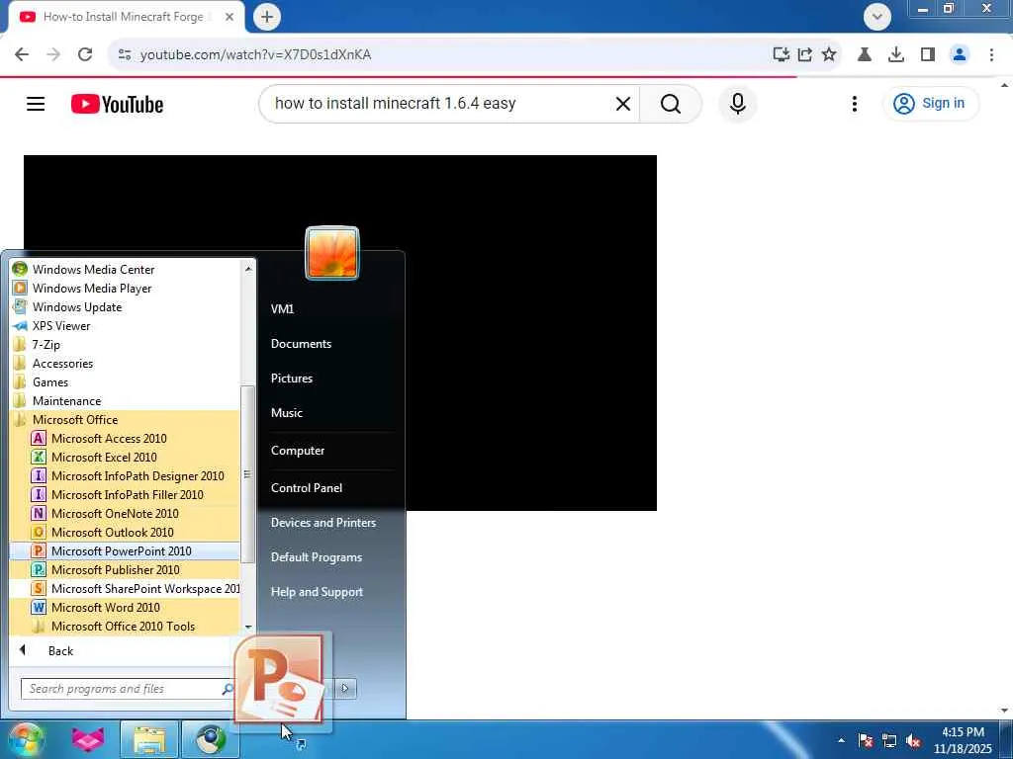Close the Minecraft Forge tab

pos(230,17)
